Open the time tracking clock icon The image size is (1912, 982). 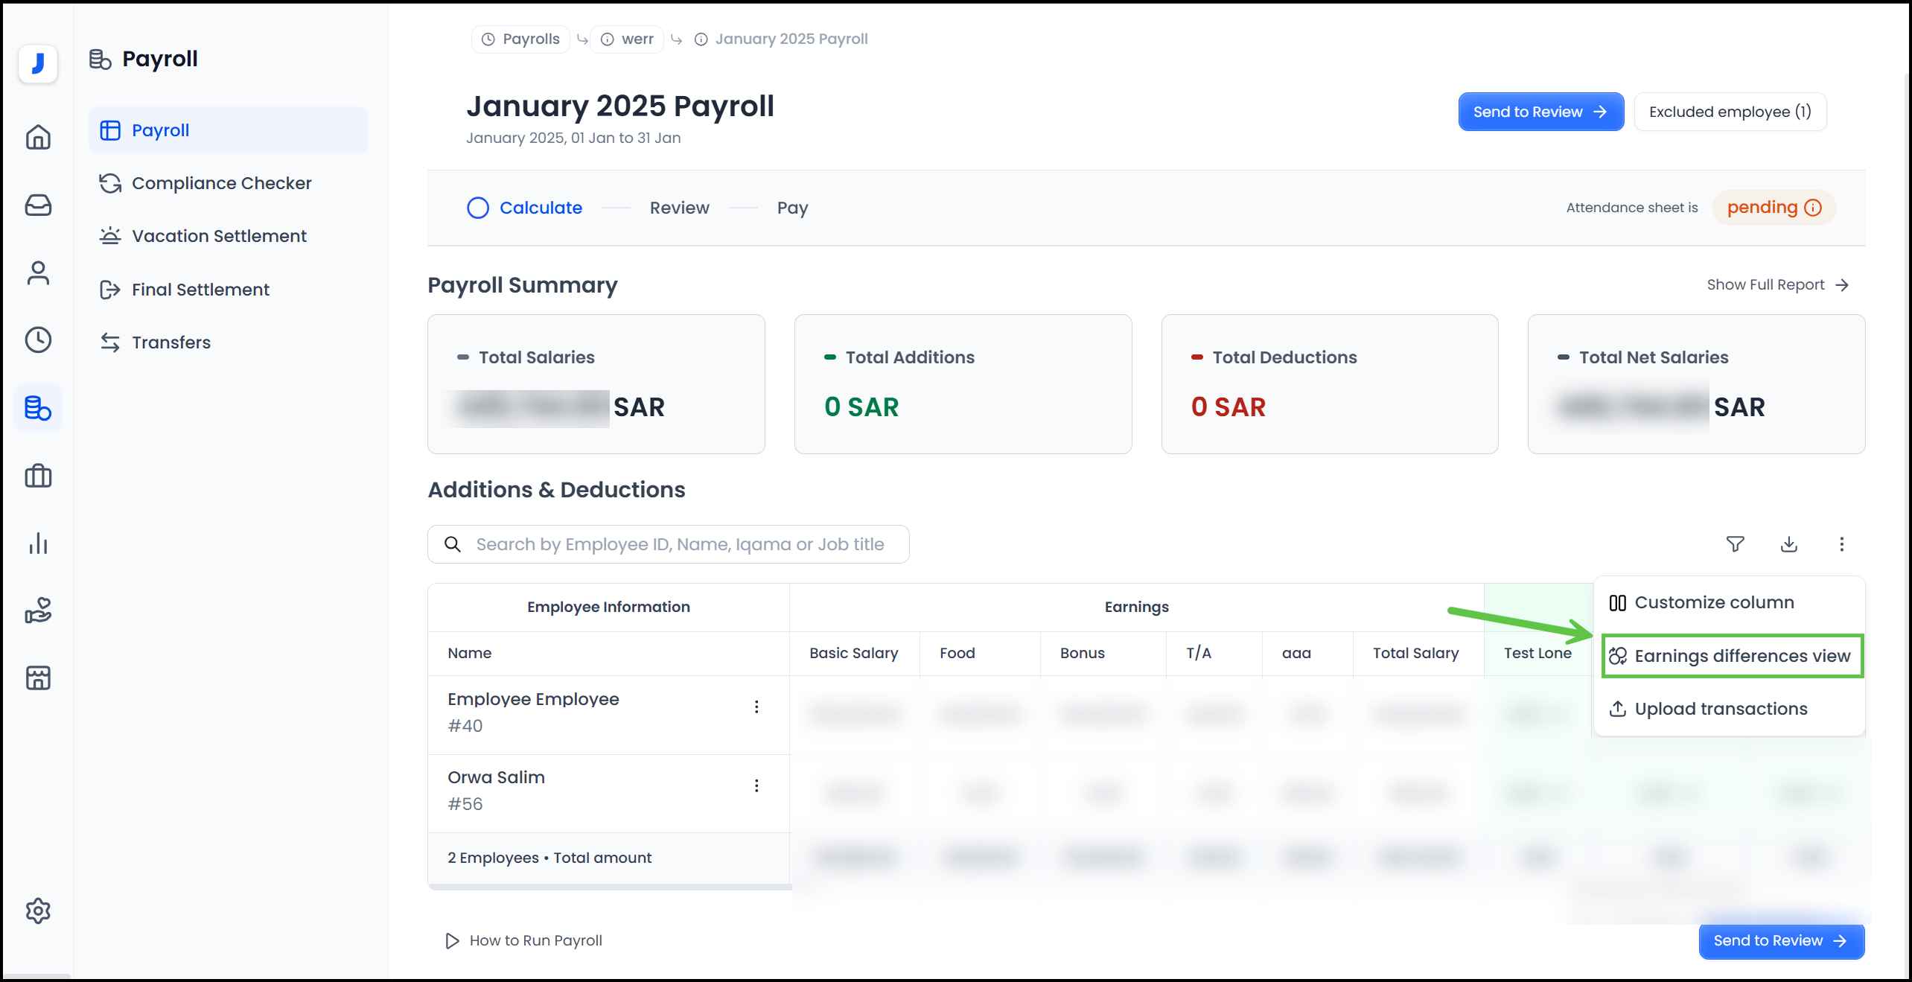click(x=38, y=340)
